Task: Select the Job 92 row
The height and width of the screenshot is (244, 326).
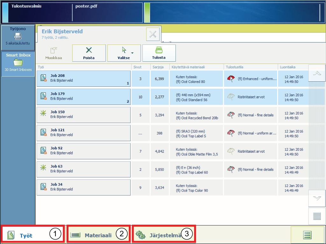Action: 83,151
